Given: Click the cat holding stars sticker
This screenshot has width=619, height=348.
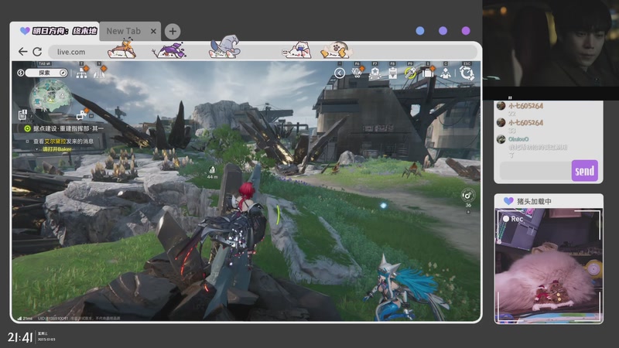Looking at the screenshot, I should pyautogui.click(x=336, y=49).
